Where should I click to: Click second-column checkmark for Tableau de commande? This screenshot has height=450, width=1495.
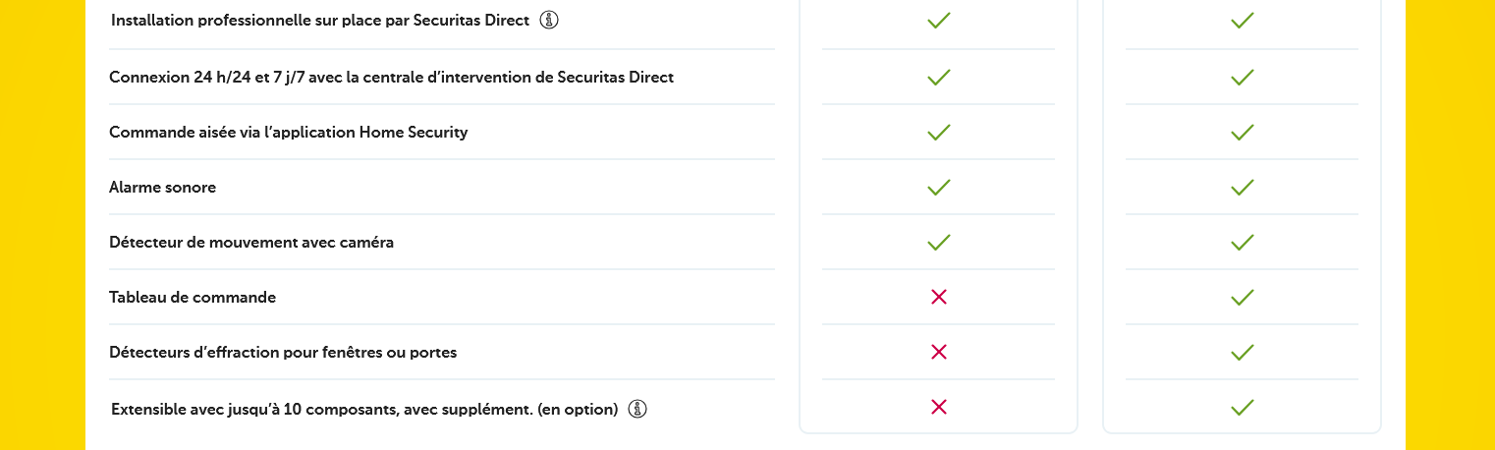coord(1242,297)
